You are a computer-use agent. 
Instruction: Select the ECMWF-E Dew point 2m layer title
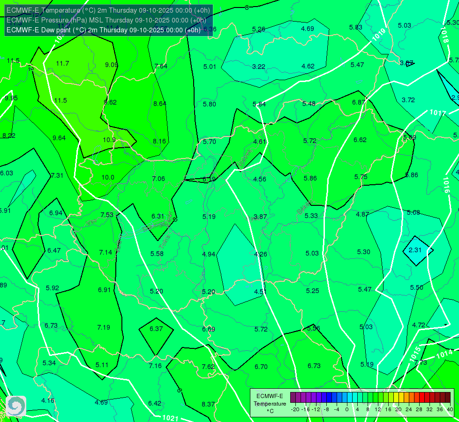coord(103,30)
